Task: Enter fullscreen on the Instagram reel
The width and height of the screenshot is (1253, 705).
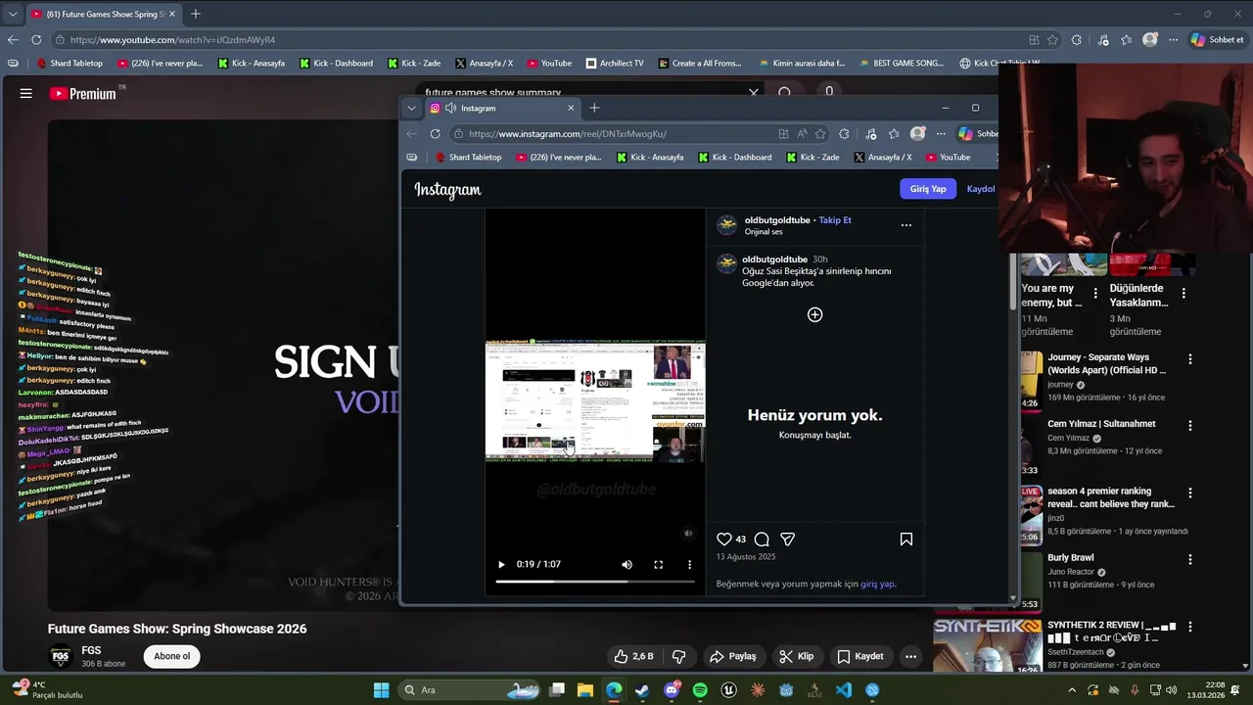Action: (x=659, y=565)
